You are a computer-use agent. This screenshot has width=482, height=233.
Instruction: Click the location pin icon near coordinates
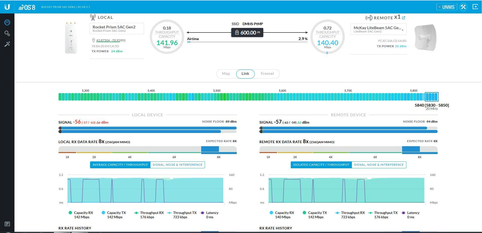pyautogui.click(x=93, y=40)
